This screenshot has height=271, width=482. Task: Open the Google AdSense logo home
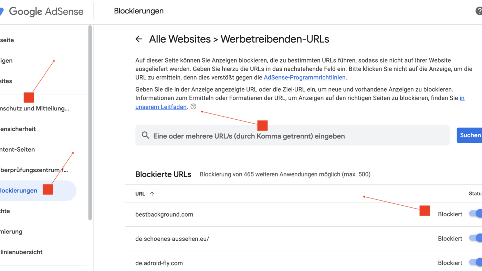(x=42, y=11)
